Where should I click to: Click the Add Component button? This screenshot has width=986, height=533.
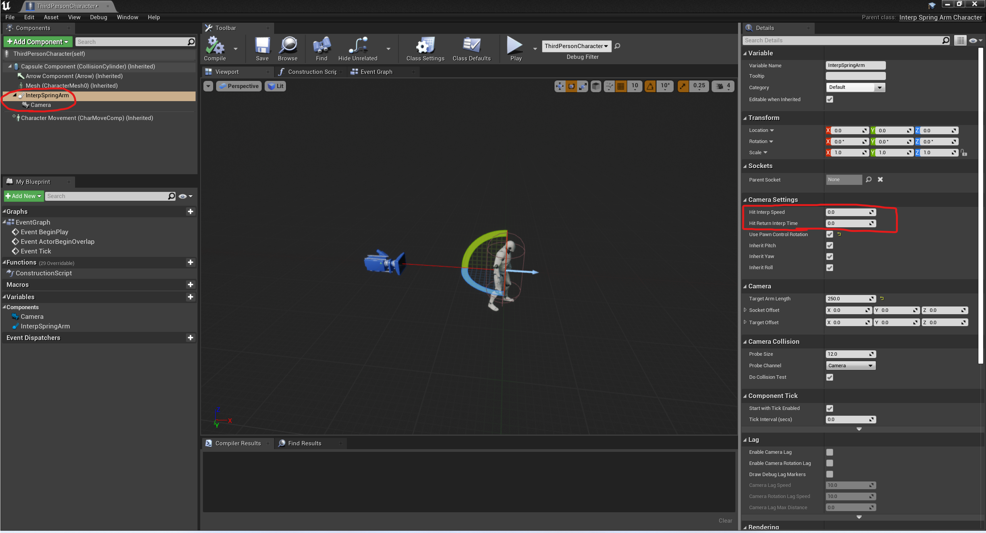point(38,42)
